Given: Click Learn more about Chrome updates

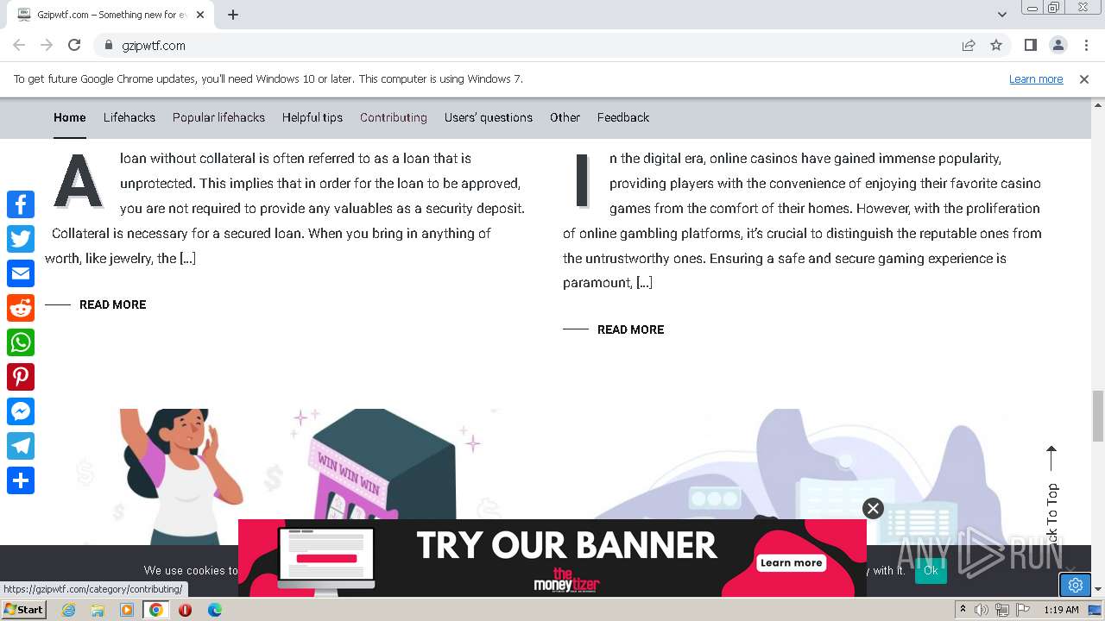Looking at the screenshot, I should 1036,78.
